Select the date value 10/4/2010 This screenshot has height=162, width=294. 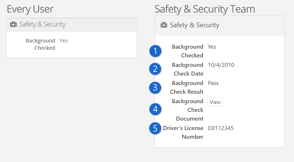coord(221,65)
